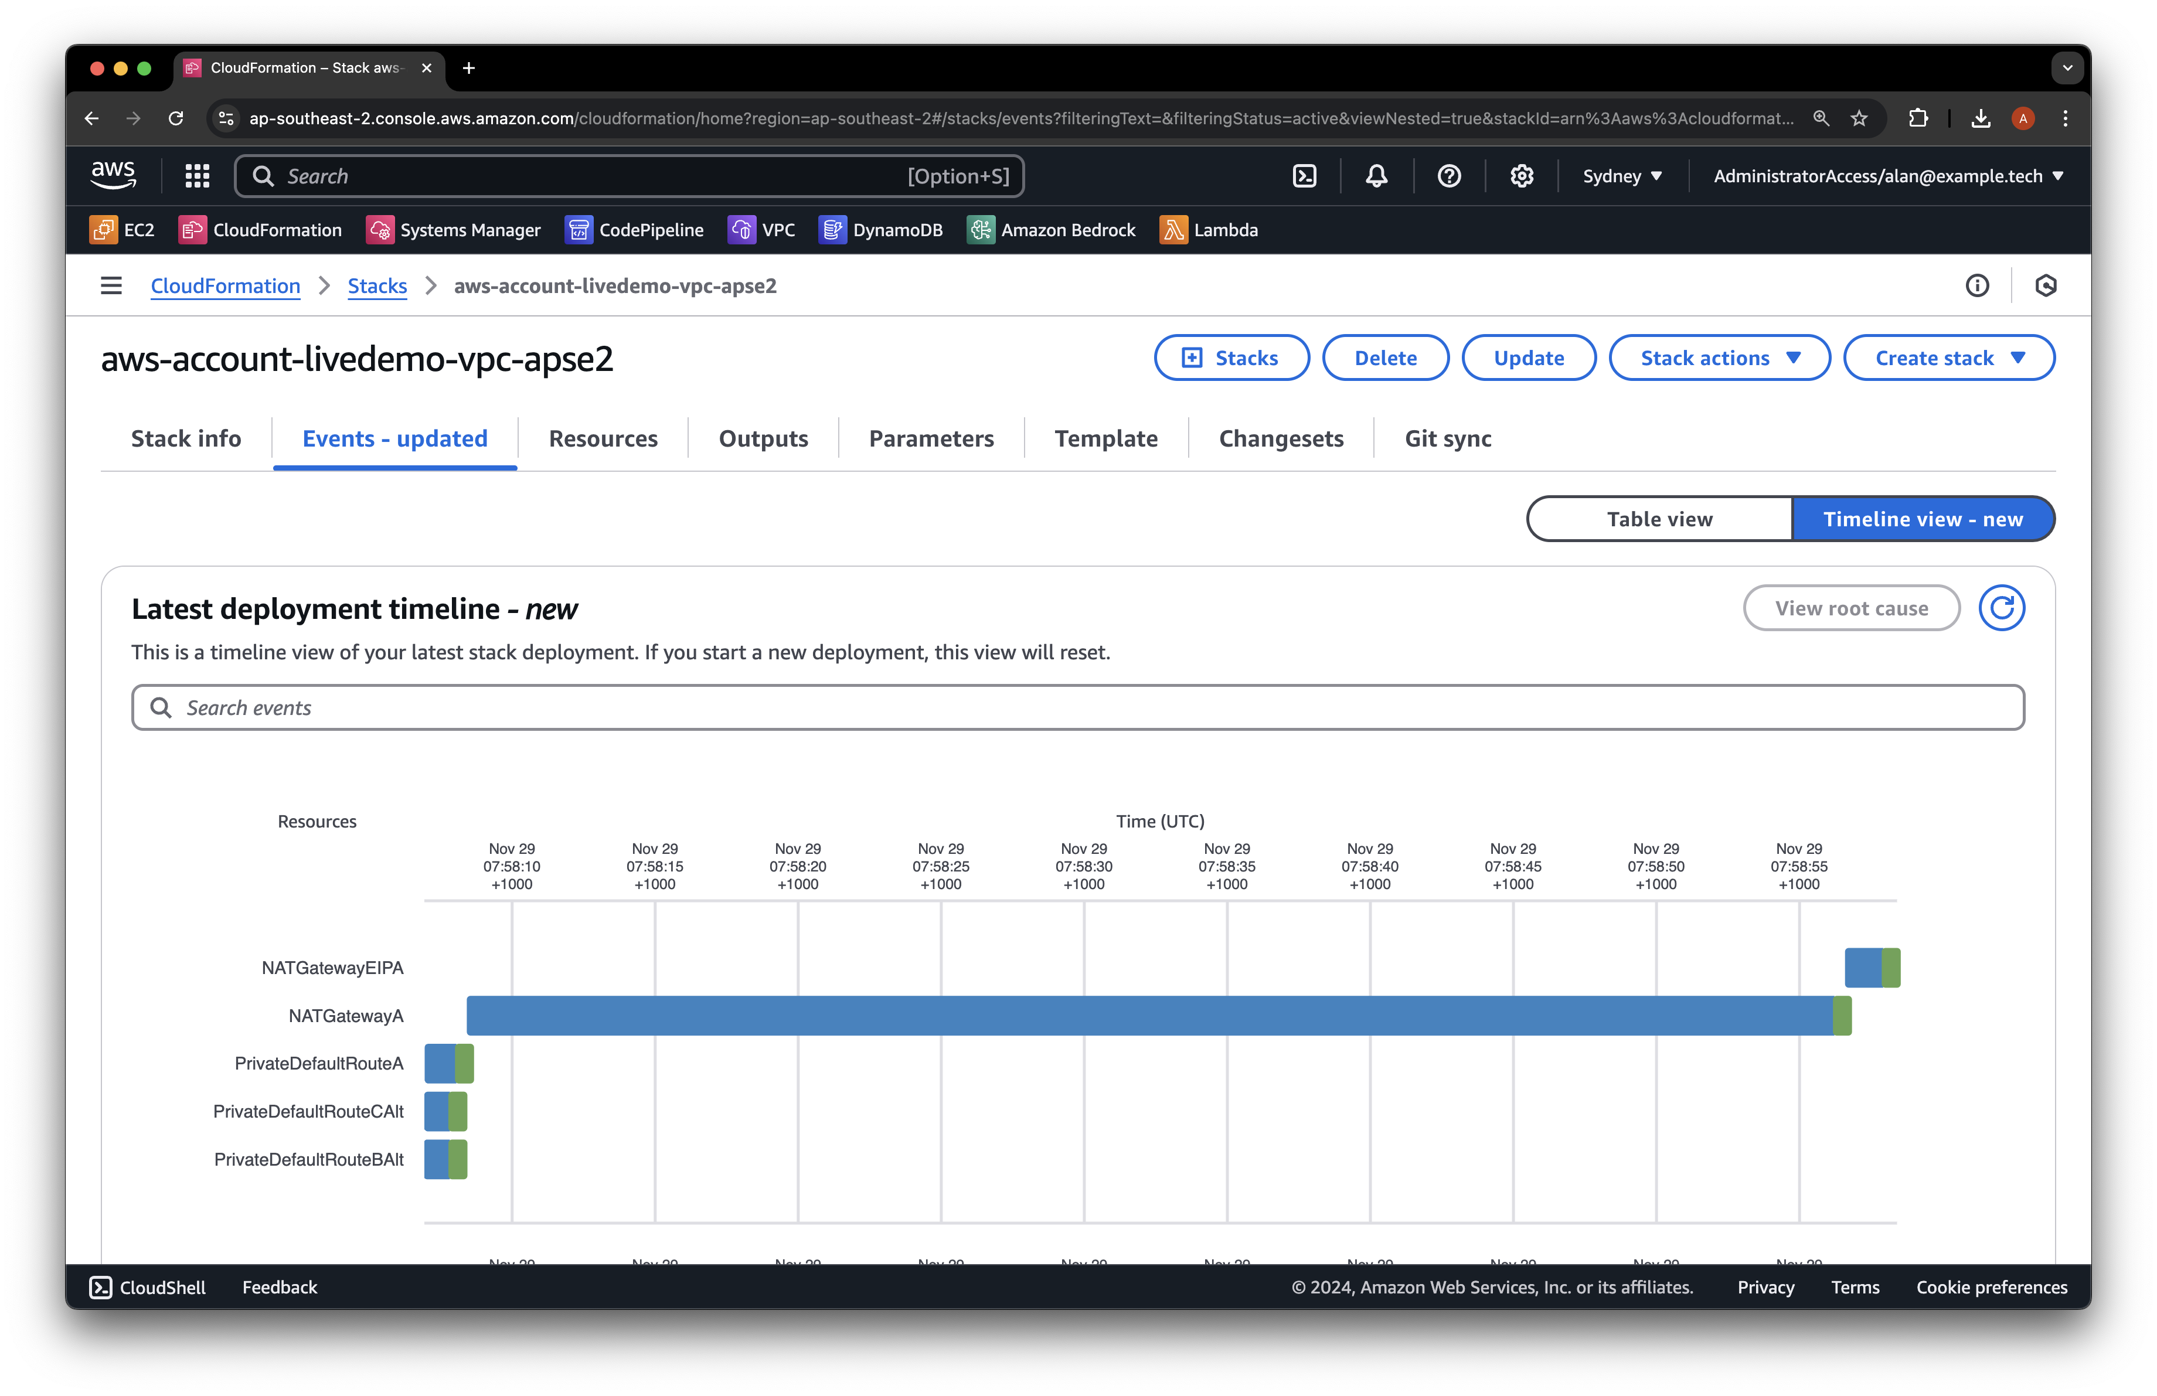Viewport: 2157px width, 1396px height.
Task: Open the hexagon tools panel icon
Action: pos(2044,285)
